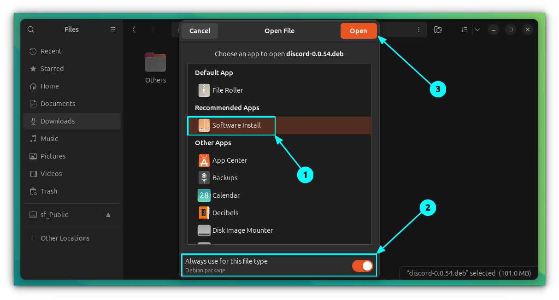The width and height of the screenshot is (559, 300).
Task: Click the Others folder thumbnail
Action: (x=155, y=62)
